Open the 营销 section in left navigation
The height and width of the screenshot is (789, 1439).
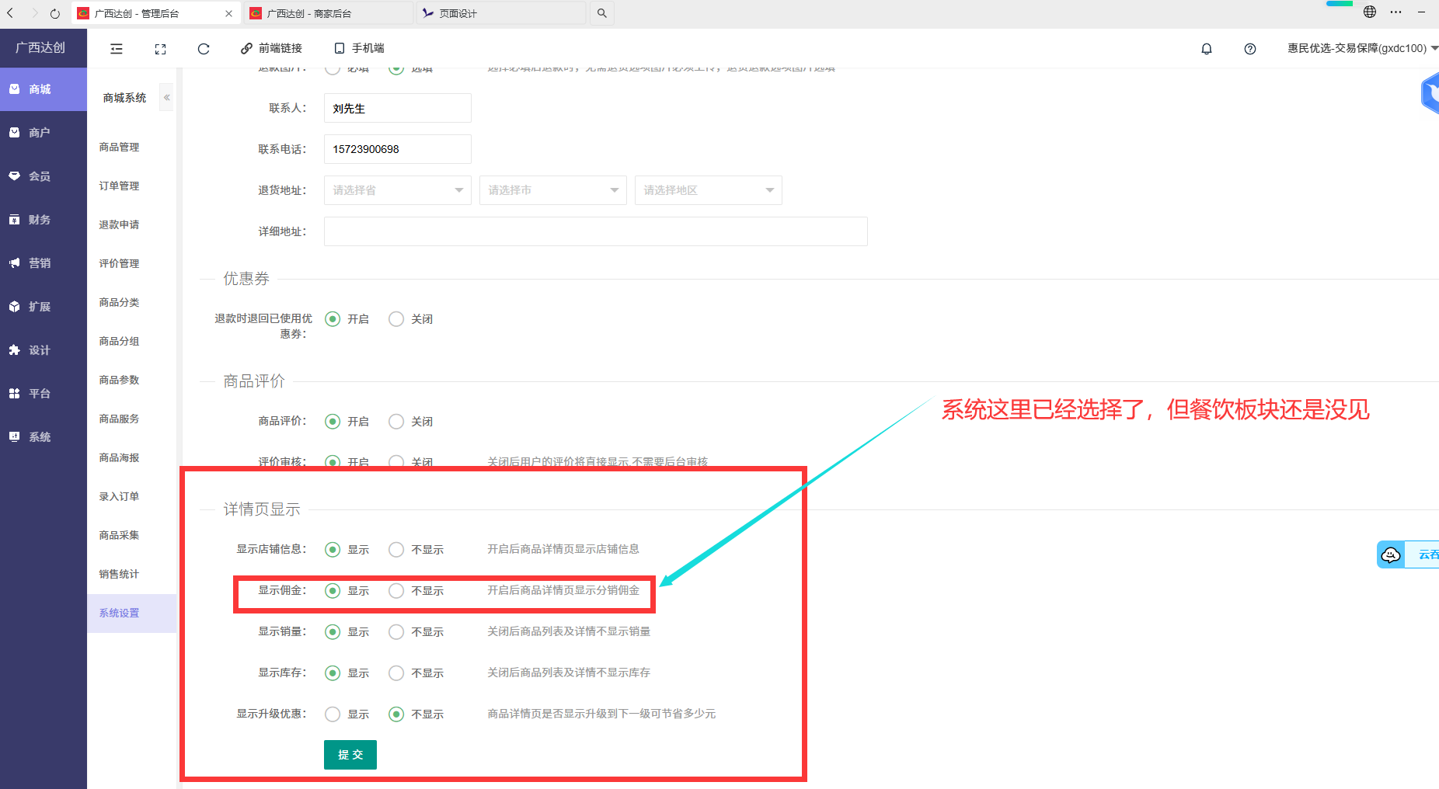tap(40, 263)
